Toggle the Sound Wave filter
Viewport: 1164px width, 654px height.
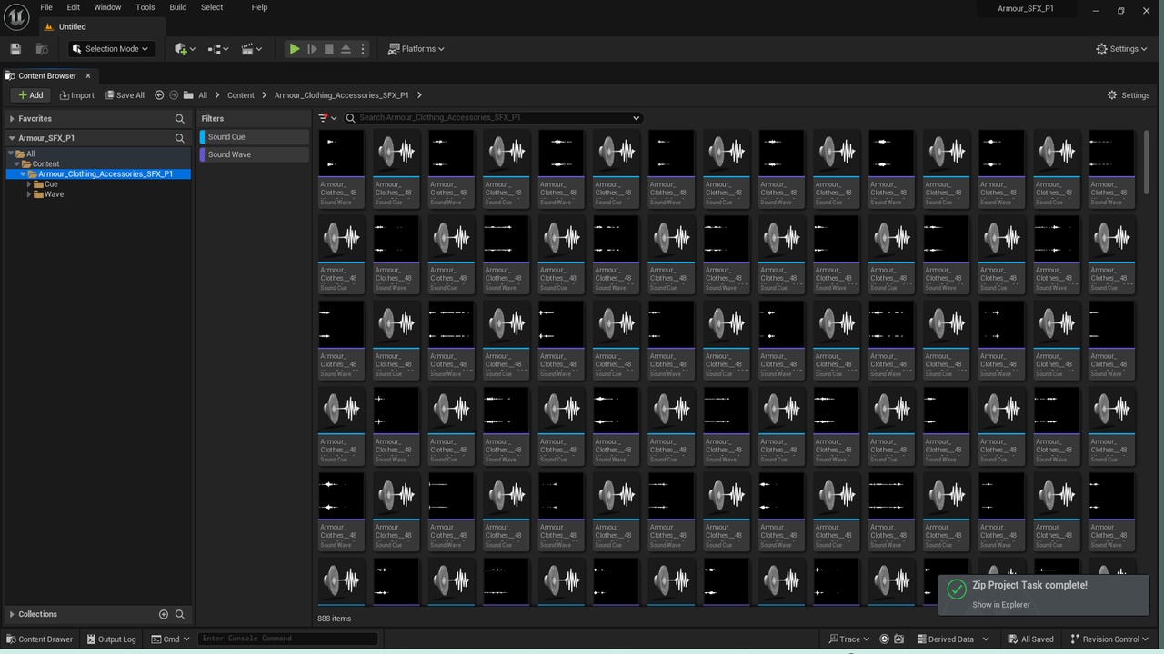(x=255, y=154)
